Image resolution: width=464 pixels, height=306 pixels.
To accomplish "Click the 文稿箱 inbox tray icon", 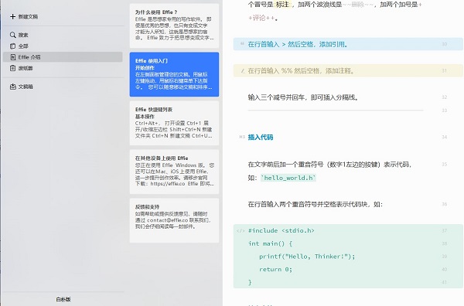I will (x=12, y=87).
